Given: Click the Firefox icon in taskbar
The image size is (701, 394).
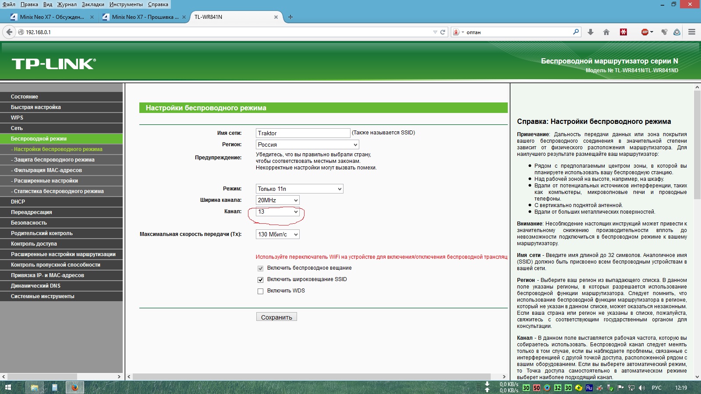Looking at the screenshot, I should (74, 387).
